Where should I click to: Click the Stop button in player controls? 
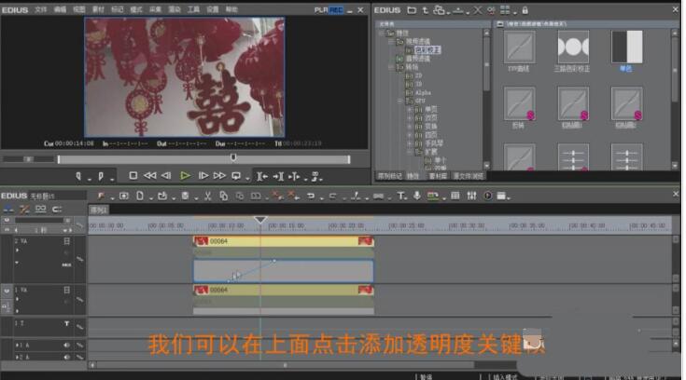(x=133, y=176)
